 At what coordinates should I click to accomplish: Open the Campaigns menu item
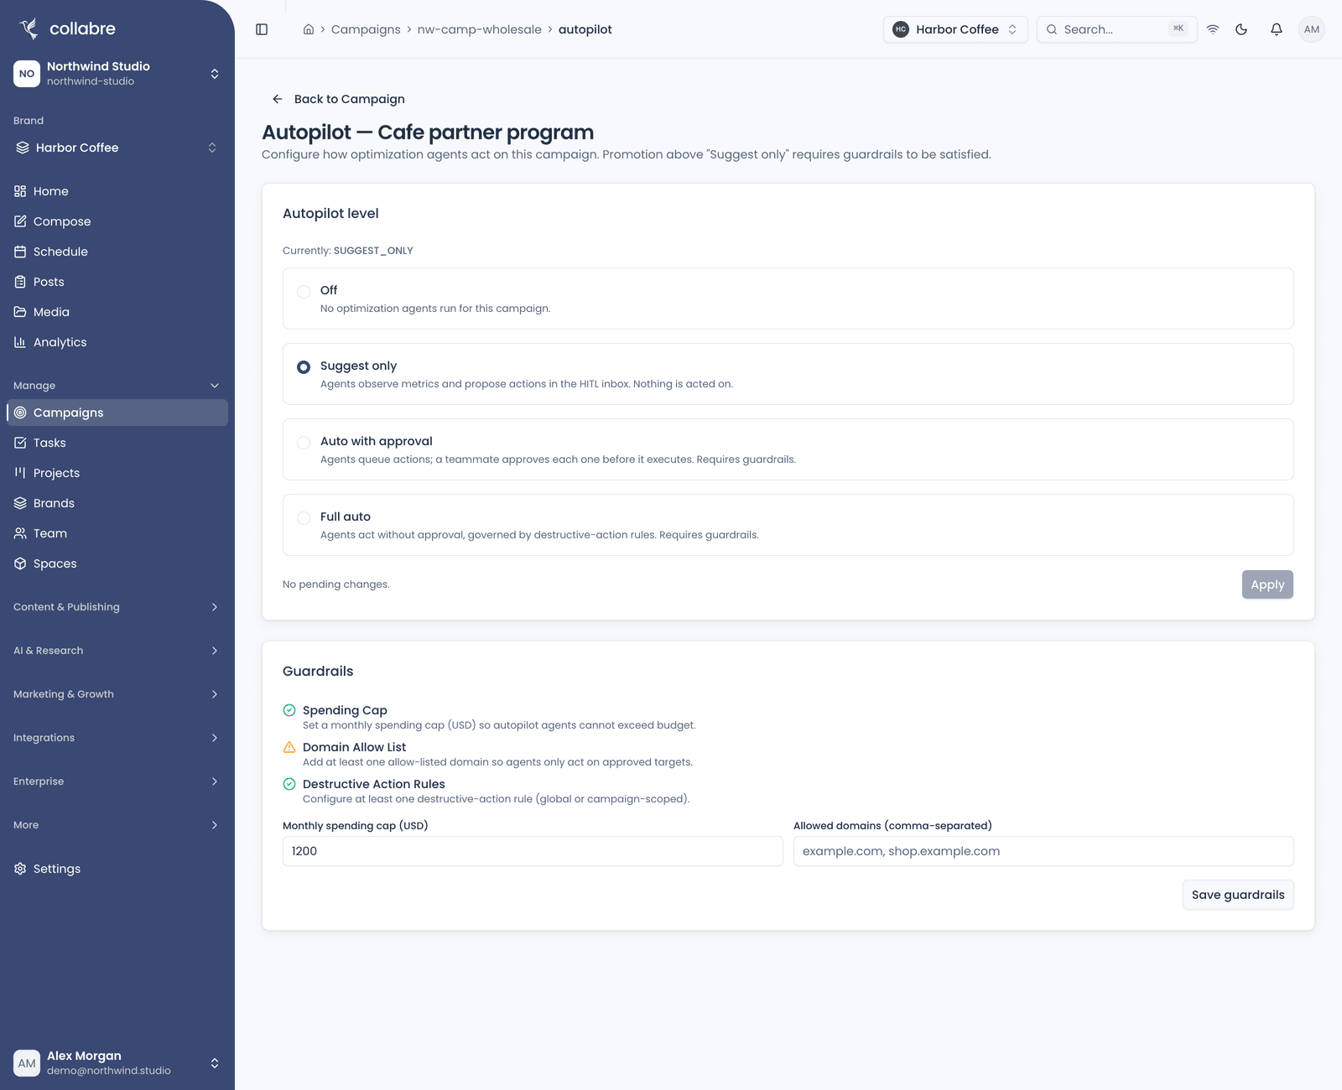click(x=117, y=413)
